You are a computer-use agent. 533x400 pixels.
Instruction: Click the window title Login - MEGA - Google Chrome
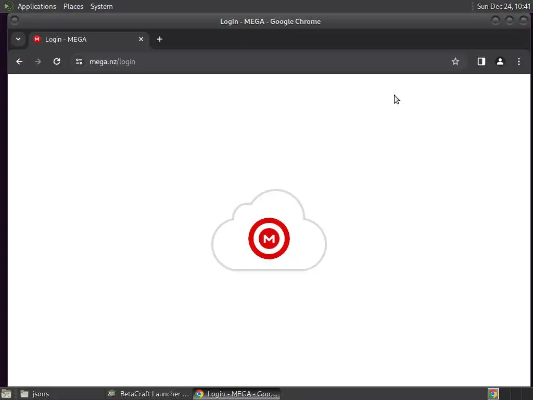pos(270,21)
